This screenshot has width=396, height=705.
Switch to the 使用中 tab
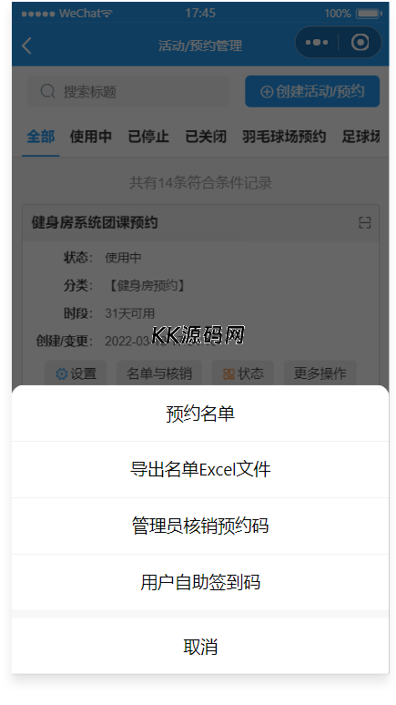coord(91,137)
